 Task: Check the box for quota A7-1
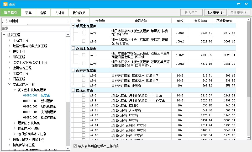84,32
